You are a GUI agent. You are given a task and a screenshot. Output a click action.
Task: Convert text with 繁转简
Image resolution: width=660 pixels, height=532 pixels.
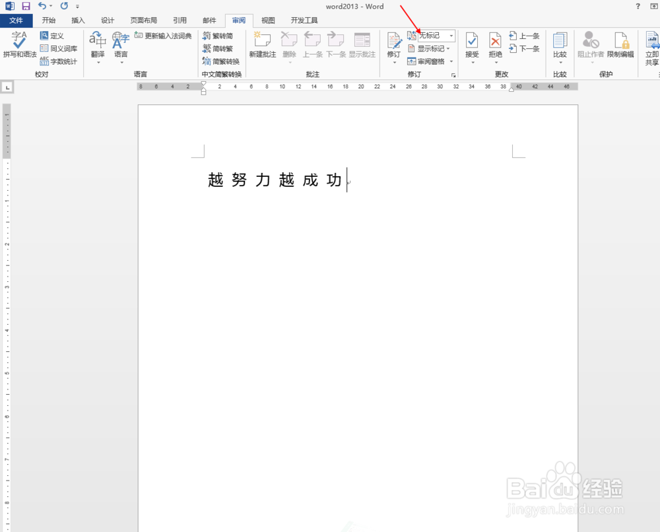pos(218,36)
